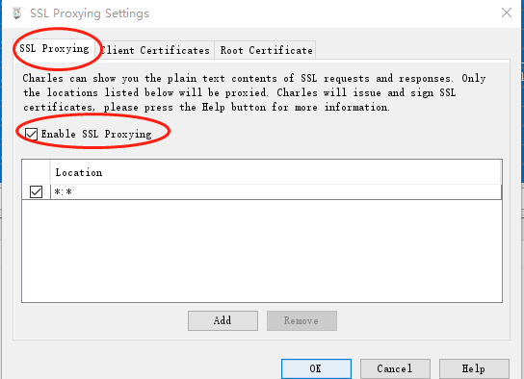Image resolution: width=524 pixels, height=379 pixels.
Task: Click the Add button
Action: click(223, 320)
